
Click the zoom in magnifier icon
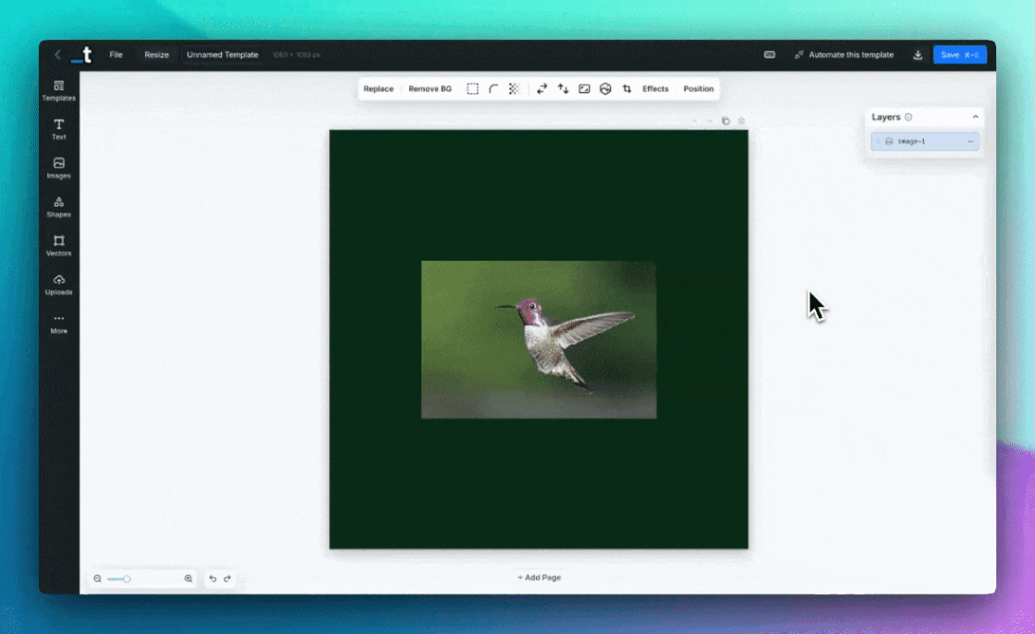click(189, 579)
